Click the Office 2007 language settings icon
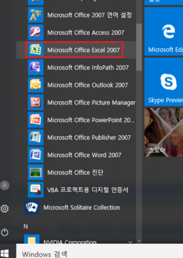The image size is (183, 258). pos(35,15)
